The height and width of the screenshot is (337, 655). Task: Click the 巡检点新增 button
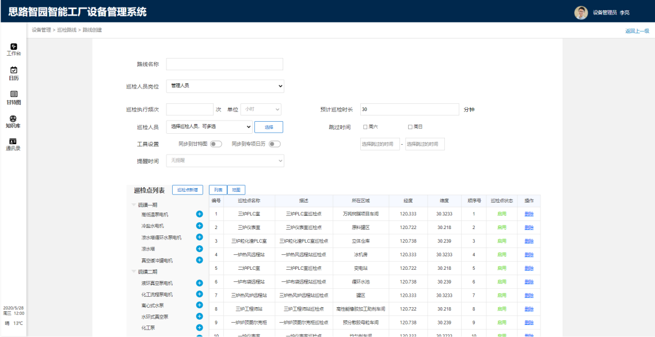[187, 190]
